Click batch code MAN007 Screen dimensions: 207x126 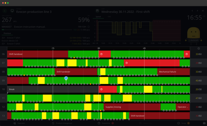7,27
